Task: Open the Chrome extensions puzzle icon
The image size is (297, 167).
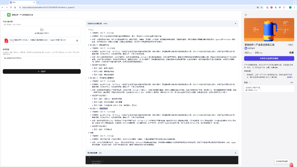Action: point(284,7)
